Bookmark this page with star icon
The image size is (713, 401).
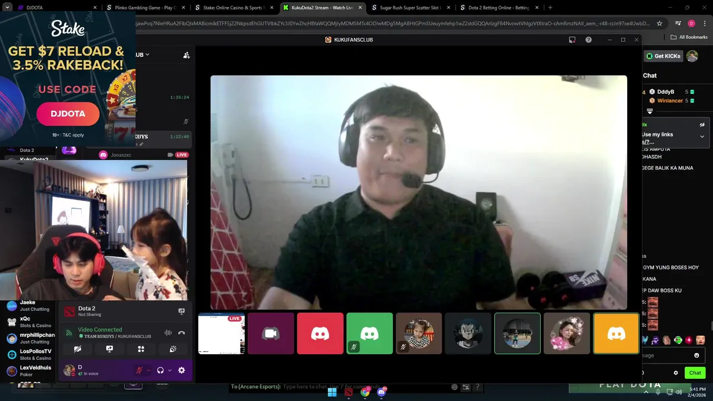[x=660, y=23]
